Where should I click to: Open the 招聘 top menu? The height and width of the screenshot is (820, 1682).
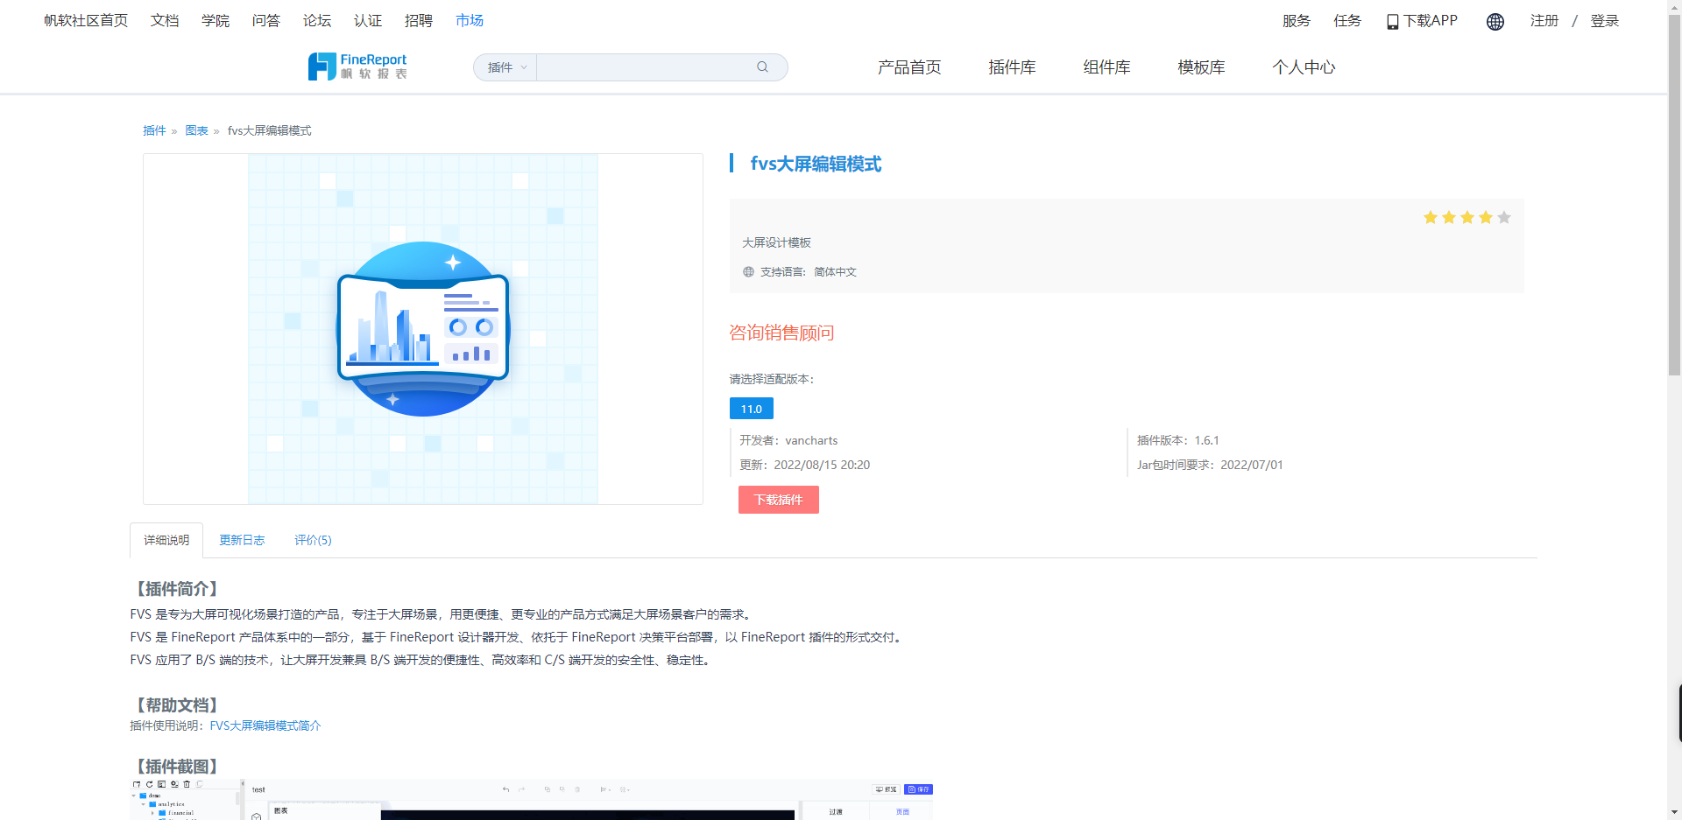[419, 21]
